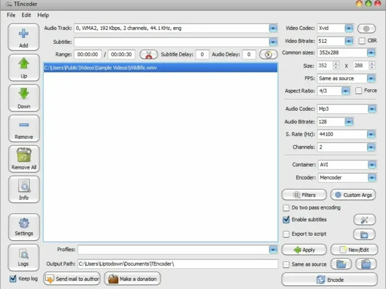Open video codec gear settings button
This screenshot has width=386, height=289.
[366, 28]
